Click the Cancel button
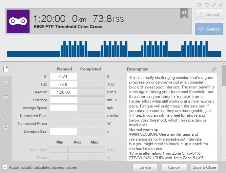 (x=174, y=167)
